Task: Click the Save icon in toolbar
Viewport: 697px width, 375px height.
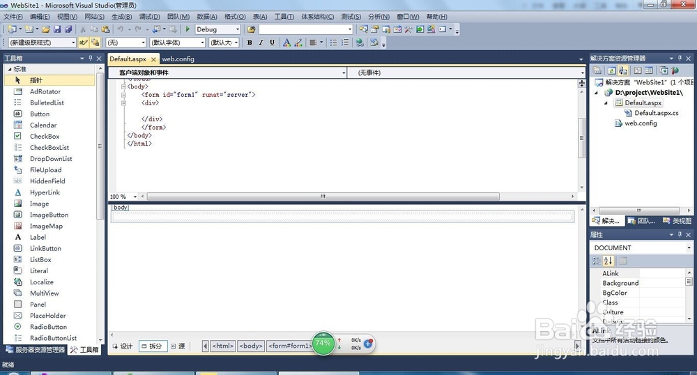Action: [x=57, y=29]
